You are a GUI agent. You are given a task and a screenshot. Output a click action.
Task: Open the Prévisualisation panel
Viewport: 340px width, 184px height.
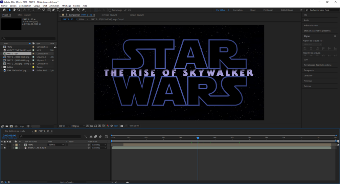tap(311, 26)
